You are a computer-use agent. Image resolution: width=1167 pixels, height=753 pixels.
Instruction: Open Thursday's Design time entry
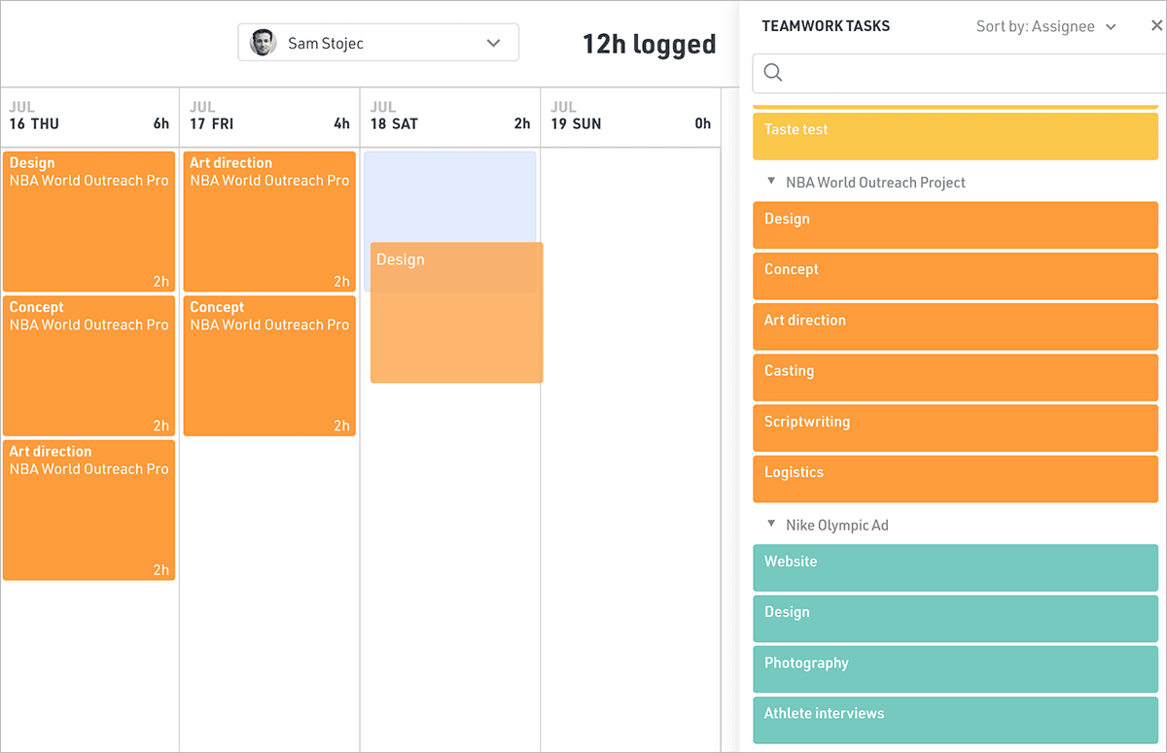[89, 222]
